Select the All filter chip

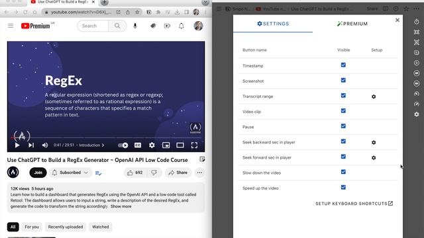(13, 227)
